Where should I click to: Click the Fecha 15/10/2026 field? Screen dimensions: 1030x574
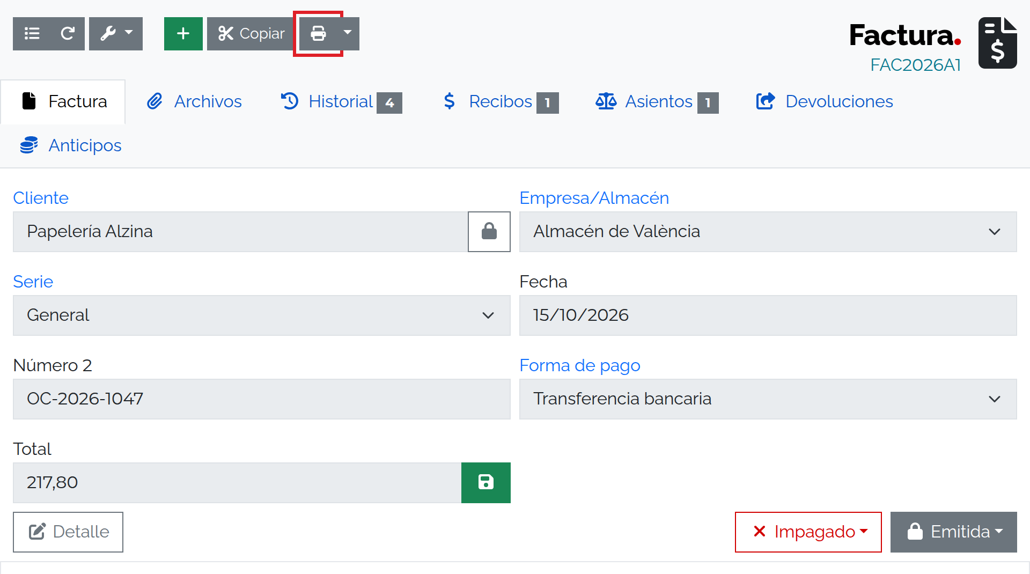[x=768, y=315]
